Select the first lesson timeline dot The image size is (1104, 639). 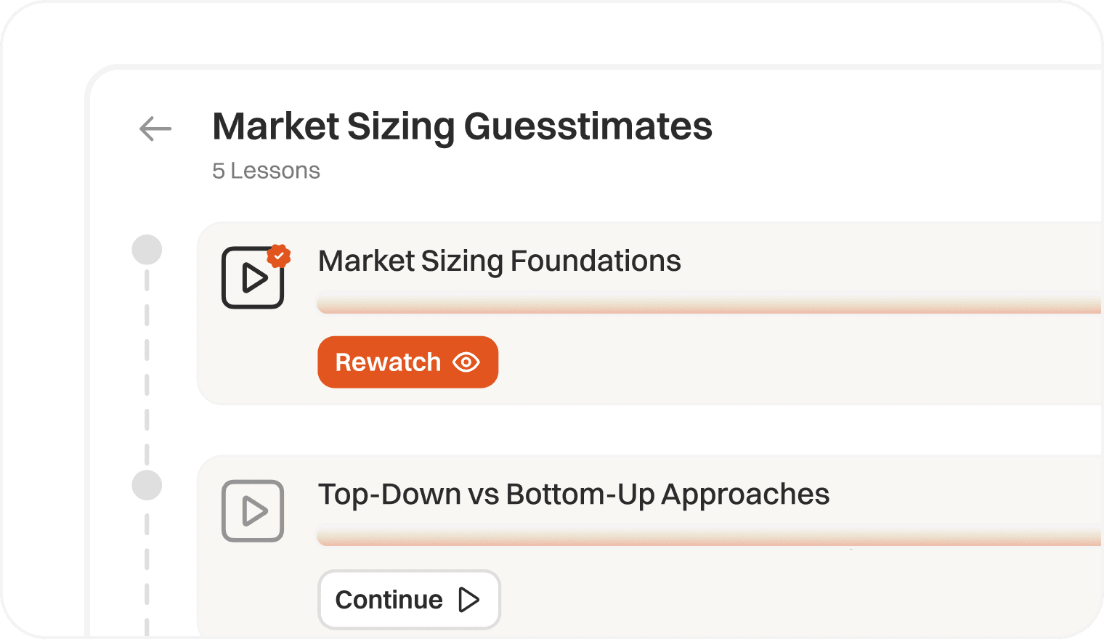(147, 250)
